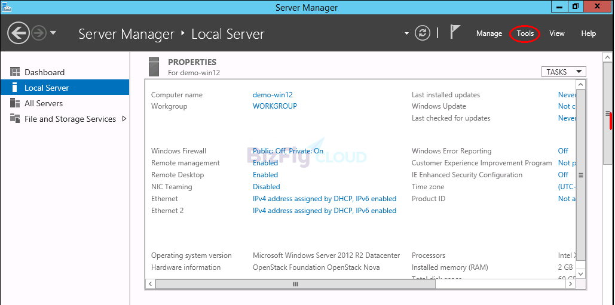Click Windows Error Reporting Off link
Screen dimensions: 615x305
coord(563,151)
